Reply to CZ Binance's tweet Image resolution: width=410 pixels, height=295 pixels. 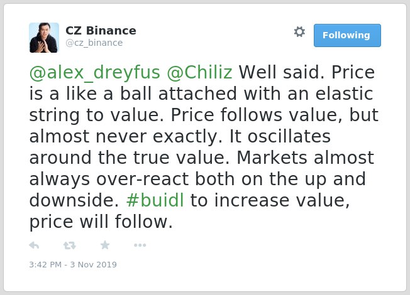[34, 245]
